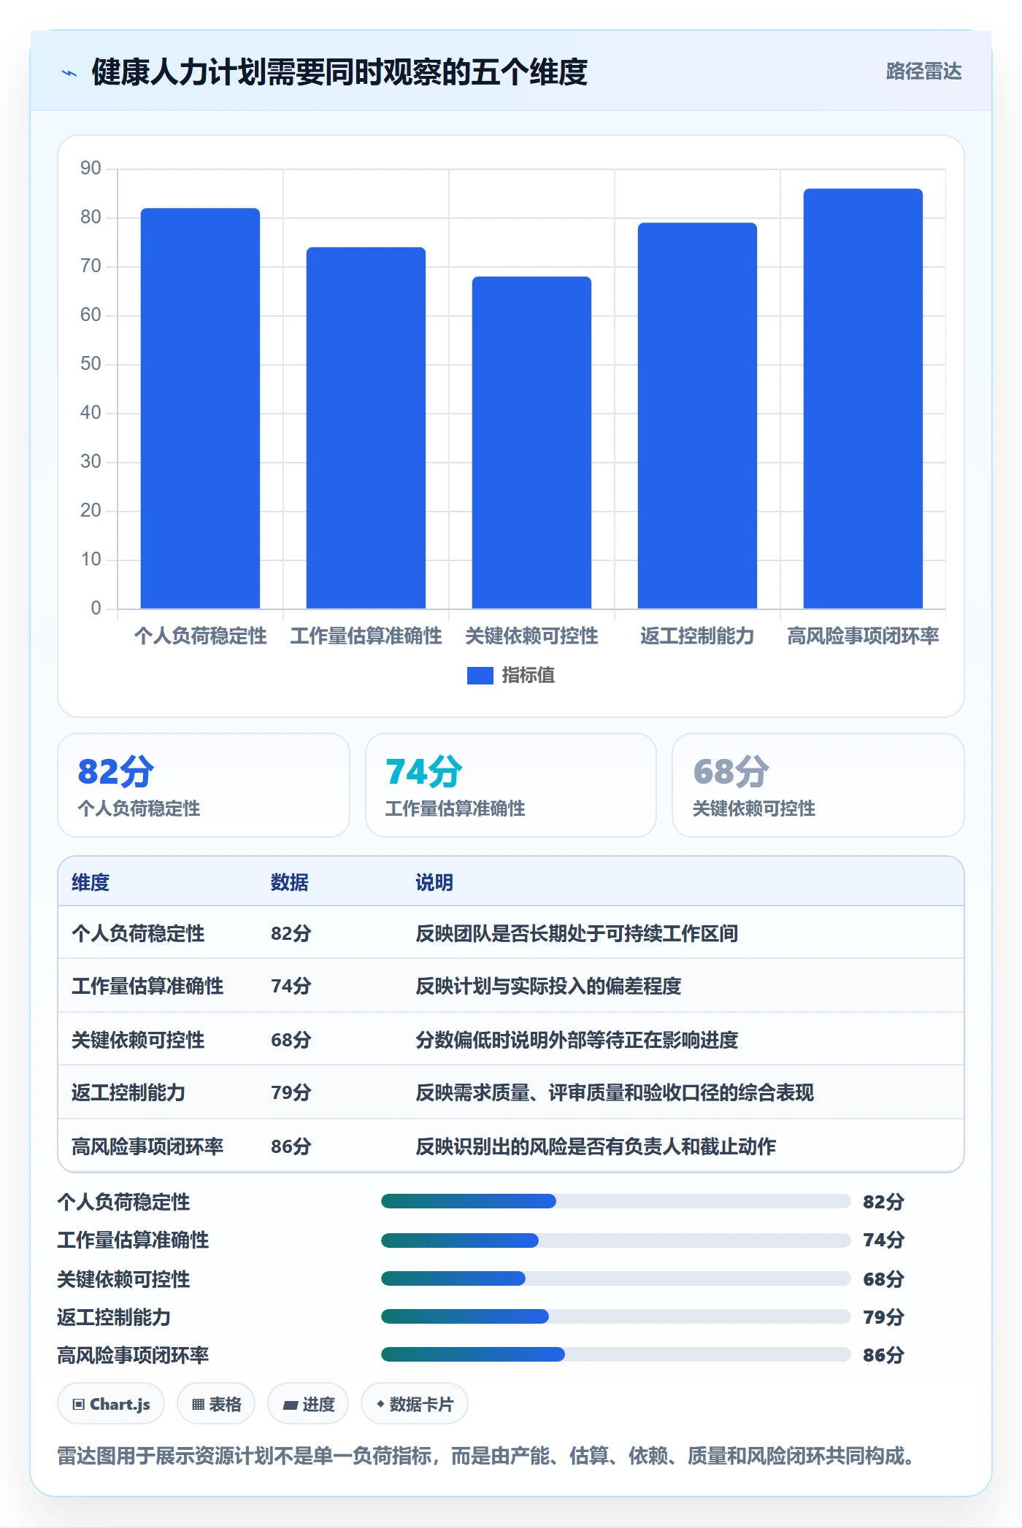
Task: Select the 高风险事项闭环率 table row name
Action: coord(147,1146)
